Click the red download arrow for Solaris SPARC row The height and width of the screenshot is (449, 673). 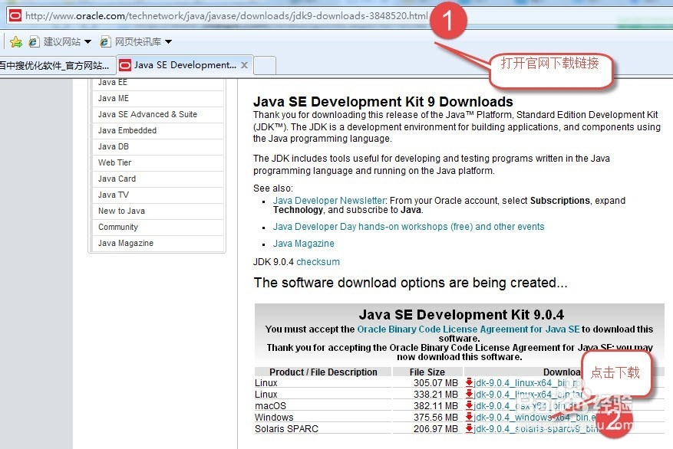tap(469, 428)
